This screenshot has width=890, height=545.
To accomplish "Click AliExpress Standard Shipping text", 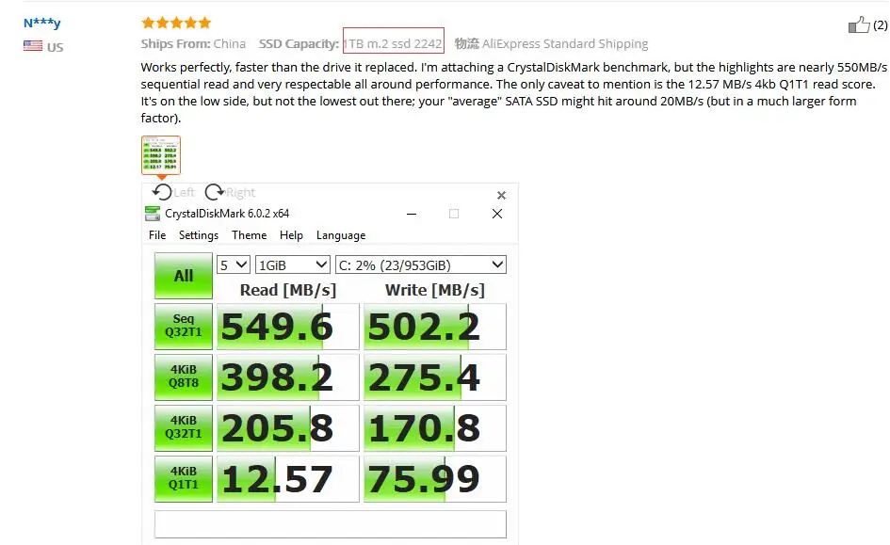I will click(x=565, y=43).
